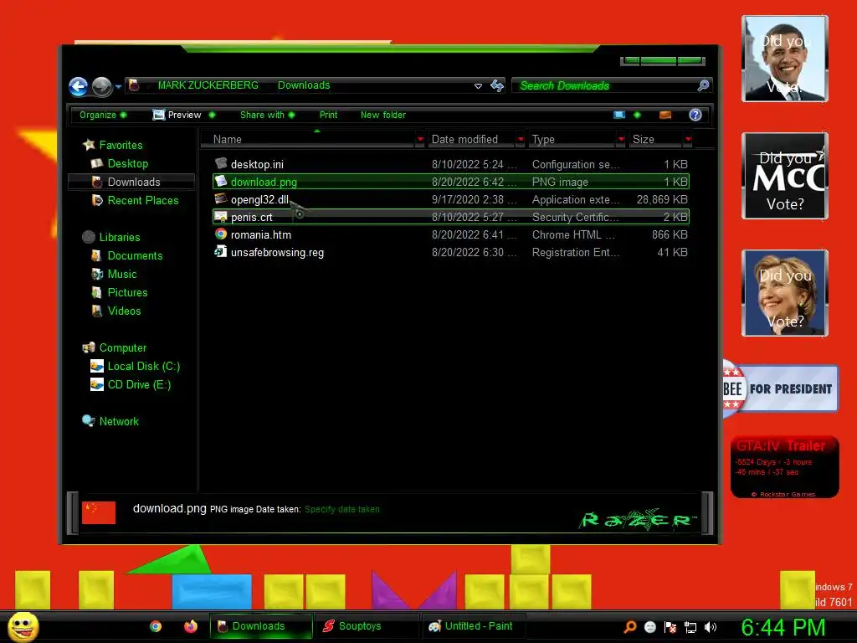Open Favorites in the navigation pane
Viewport: 857px width, 643px height.
pyautogui.click(x=121, y=145)
